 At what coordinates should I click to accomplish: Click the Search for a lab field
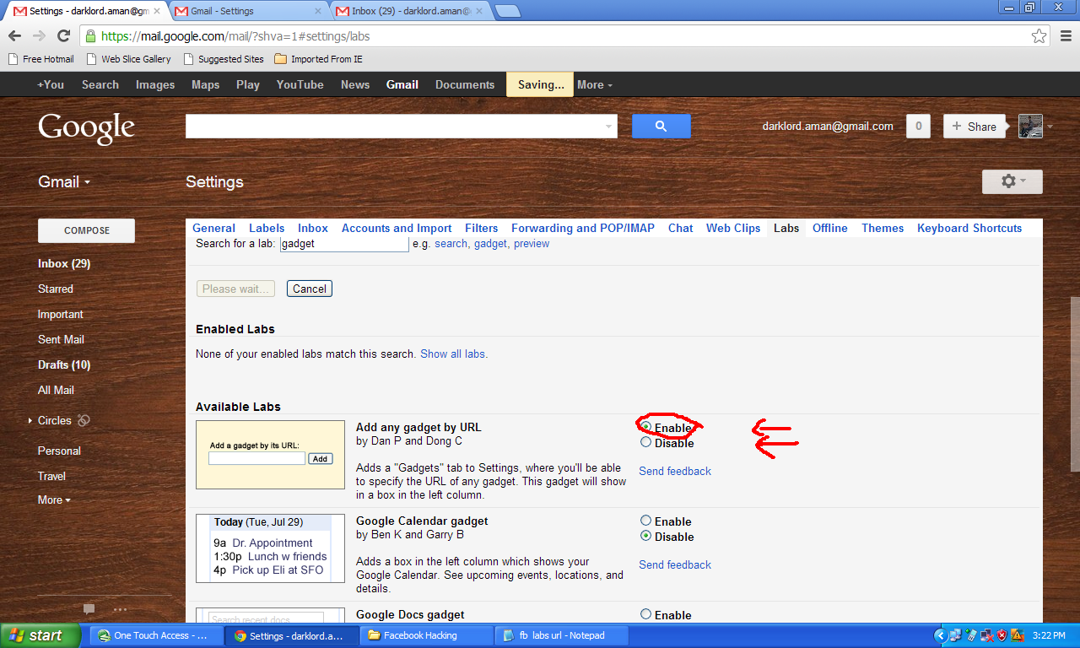[x=343, y=243]
